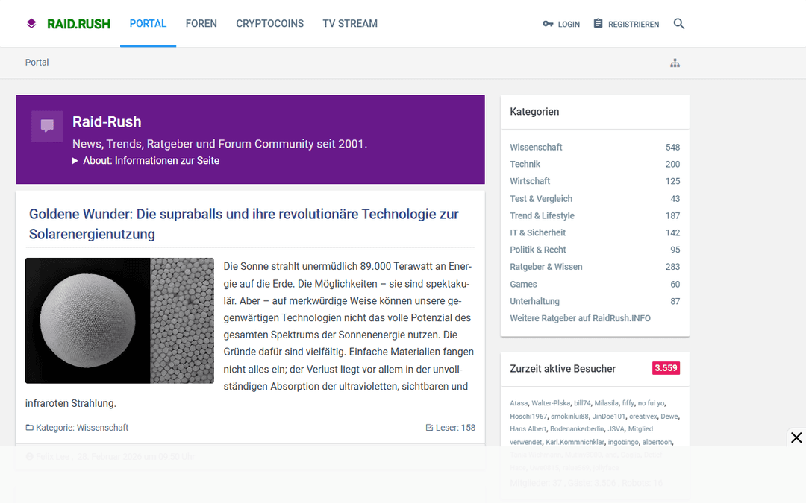Open the Foren tab
806x503 pixels.
pos(201,24)
